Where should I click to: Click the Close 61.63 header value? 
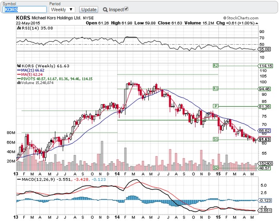[x=170, y=23]
